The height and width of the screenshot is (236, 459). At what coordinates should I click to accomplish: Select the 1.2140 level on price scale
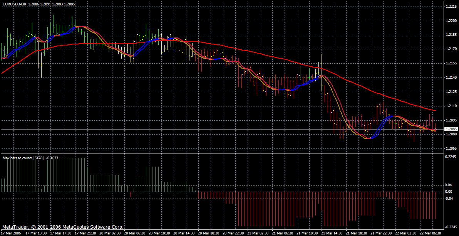pos(451,78)
